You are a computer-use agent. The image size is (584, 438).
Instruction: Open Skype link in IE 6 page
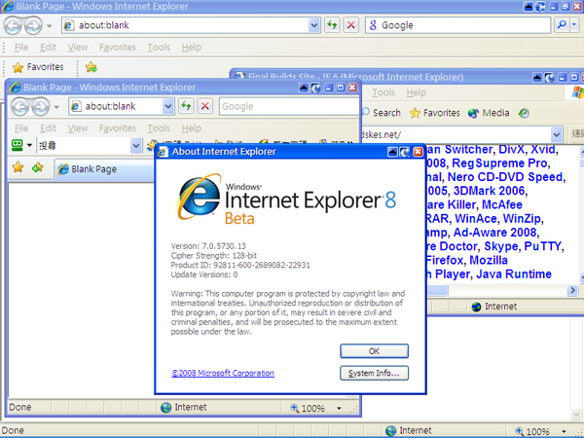(501, 246)
